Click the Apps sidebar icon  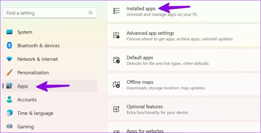tap(9, 86)
